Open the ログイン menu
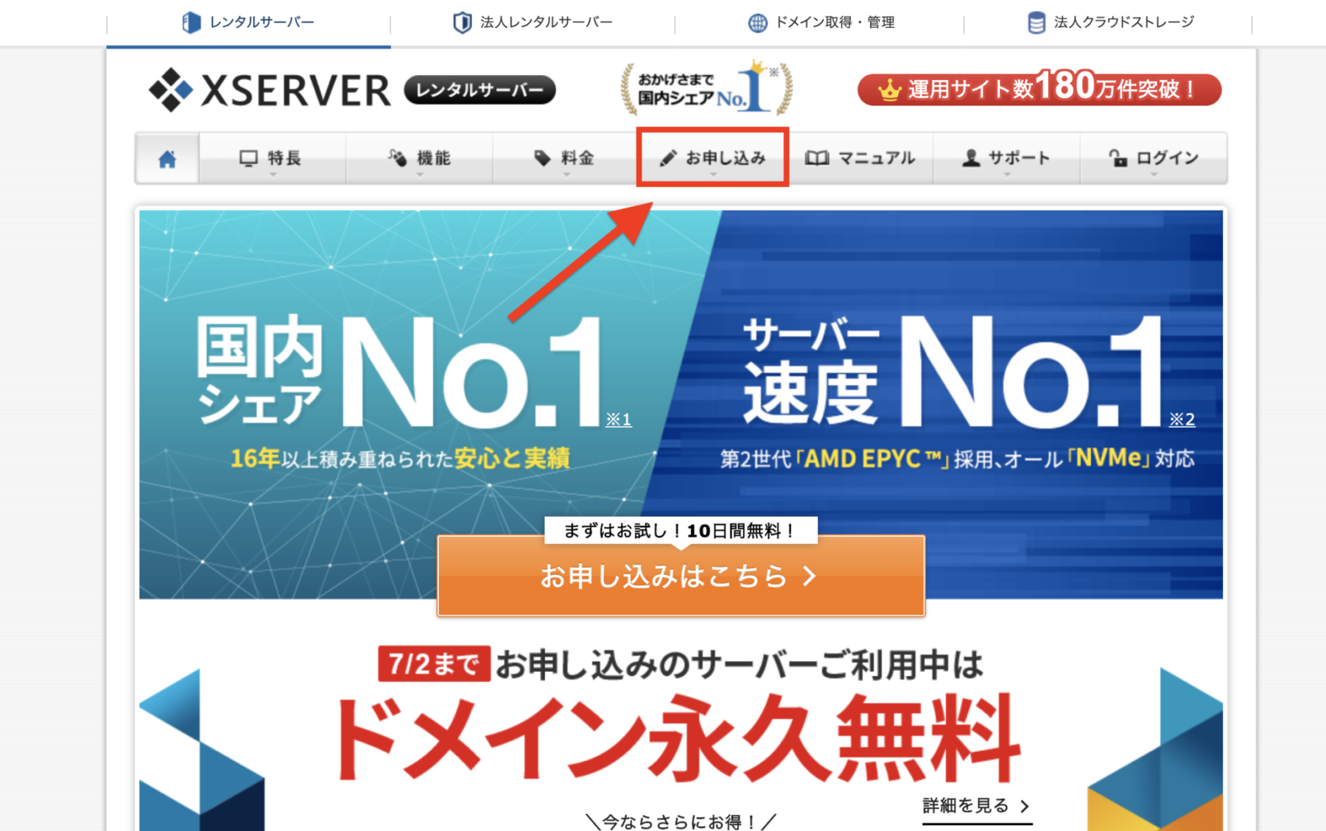Viewport: 1326px width, 831px height. pyautogui.click(x=1154, y=158)
